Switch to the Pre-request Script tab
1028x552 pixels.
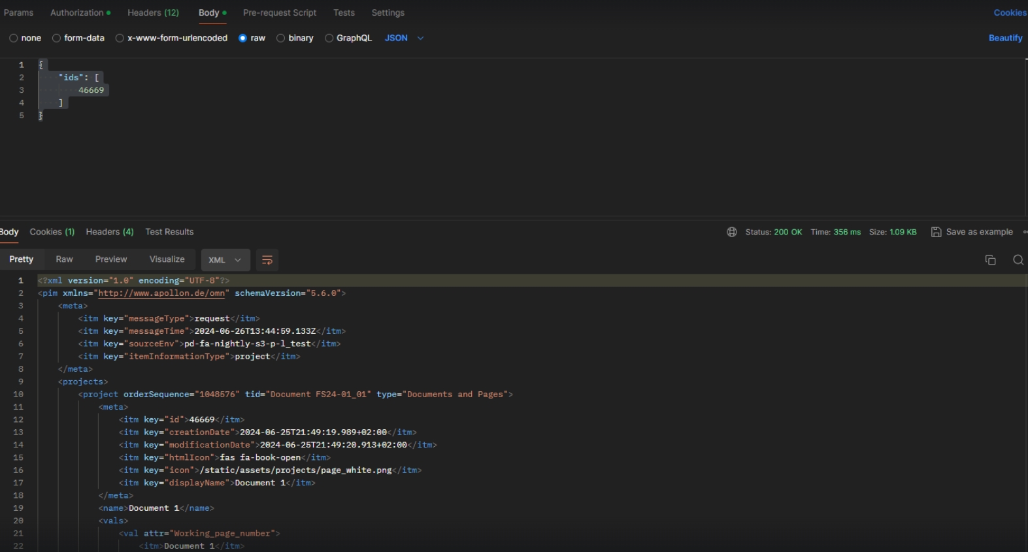click(x=279, y=12)
